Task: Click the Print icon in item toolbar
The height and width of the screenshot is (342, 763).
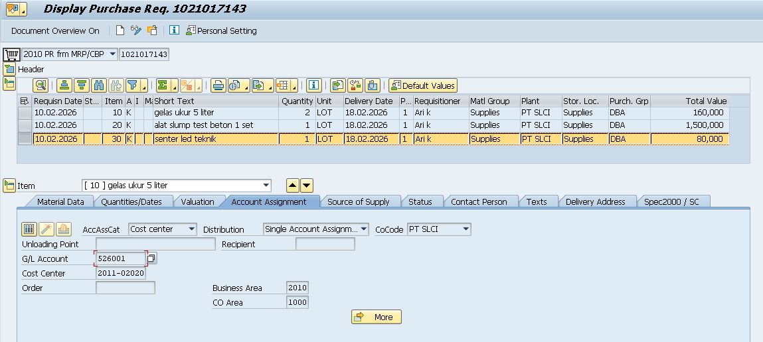Action: click(x=218, y=85)
